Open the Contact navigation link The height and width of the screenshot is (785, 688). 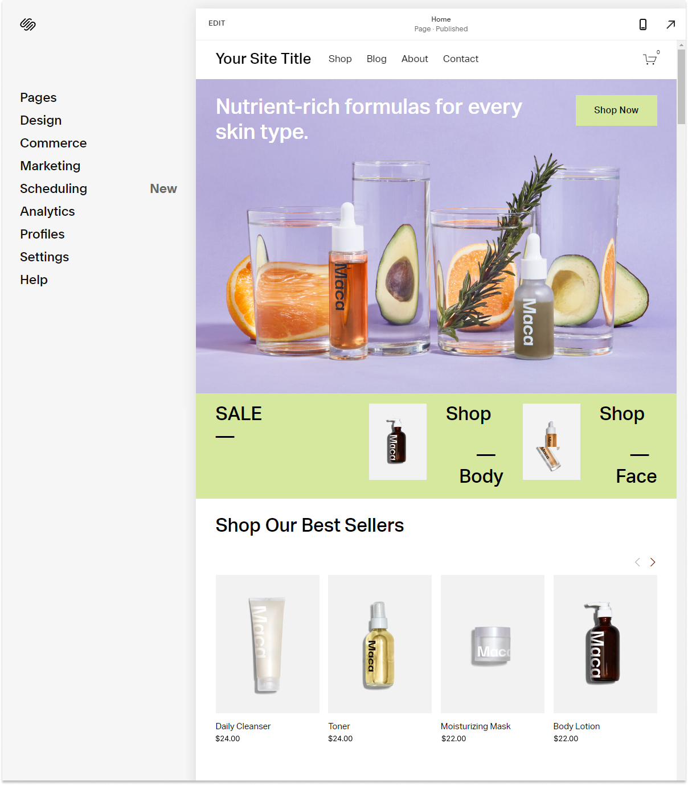click(x=461, y=59)
